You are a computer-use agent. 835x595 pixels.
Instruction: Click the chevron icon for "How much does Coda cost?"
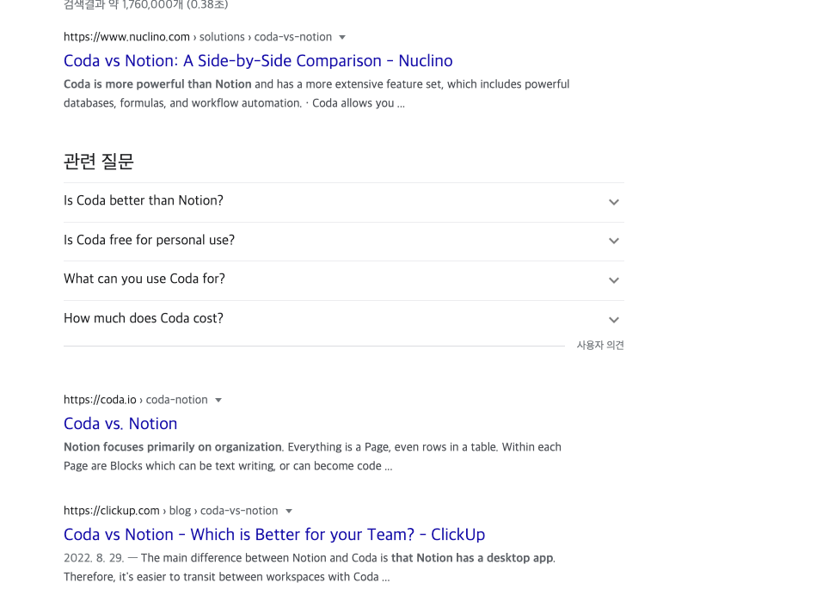pyautogui.click(x=614, y=320)
